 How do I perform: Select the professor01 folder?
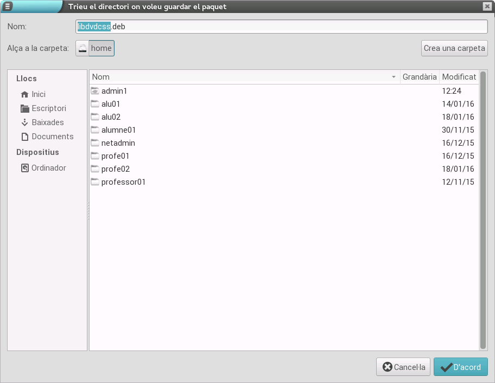point(123,182)
